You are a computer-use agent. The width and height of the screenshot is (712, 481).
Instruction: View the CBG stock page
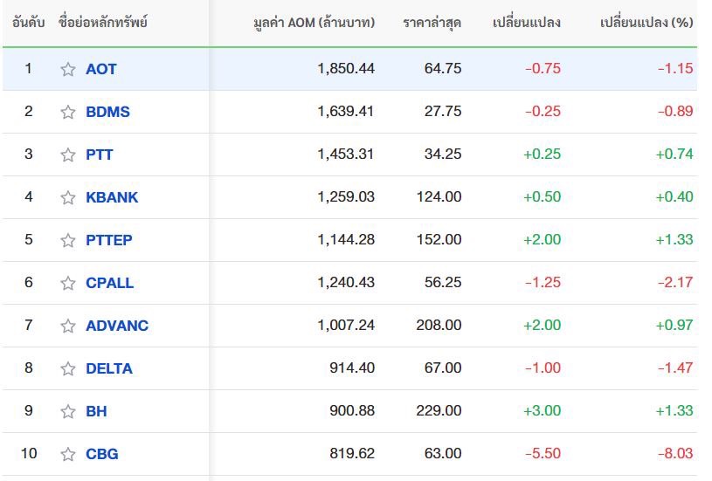coord(101,454)
